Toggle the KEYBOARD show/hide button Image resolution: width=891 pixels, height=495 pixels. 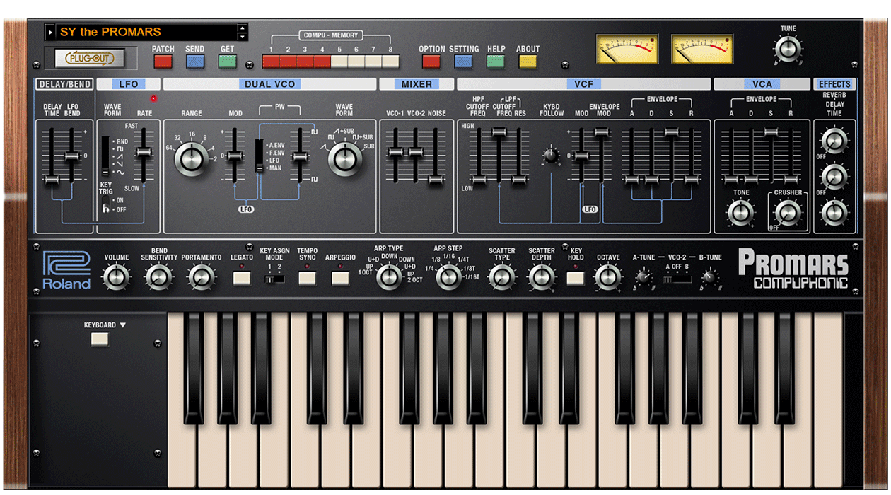click(x=100, y=339)
